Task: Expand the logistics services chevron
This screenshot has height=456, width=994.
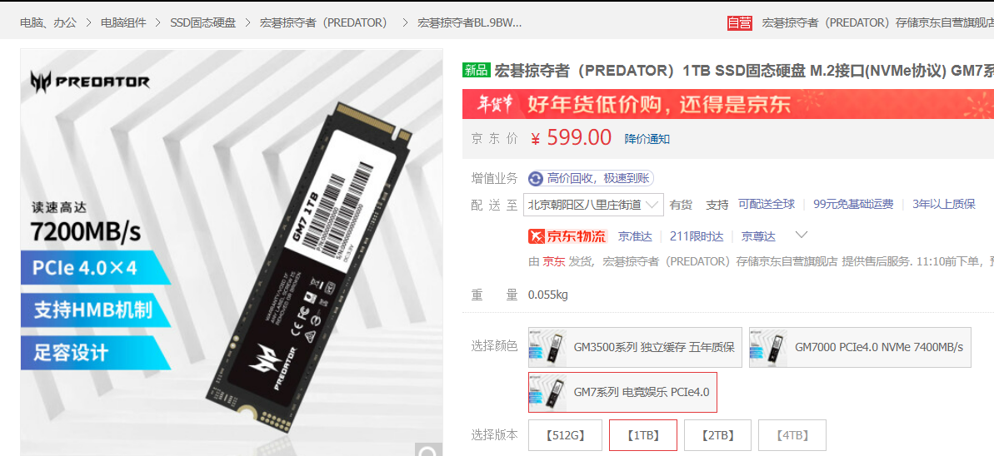Action: tap(802, 235)
